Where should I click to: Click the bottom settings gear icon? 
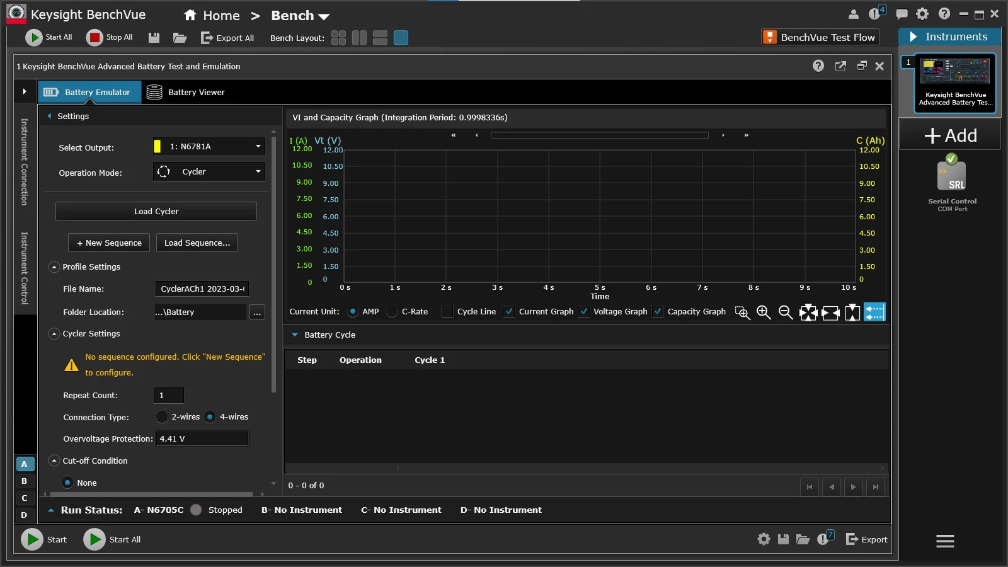click(x=764, y=539)
